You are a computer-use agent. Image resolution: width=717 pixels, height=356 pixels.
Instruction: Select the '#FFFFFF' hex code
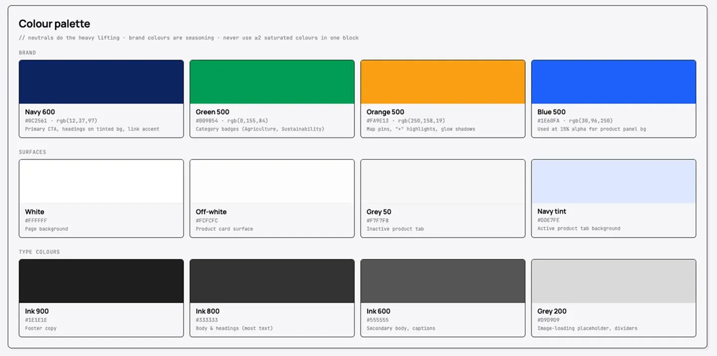click(36, 221)
